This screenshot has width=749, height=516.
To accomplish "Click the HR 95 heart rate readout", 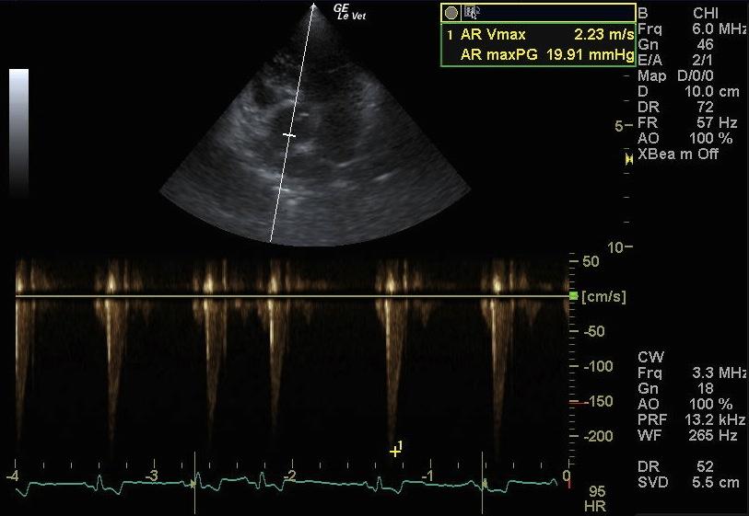I will click(595, 499).
